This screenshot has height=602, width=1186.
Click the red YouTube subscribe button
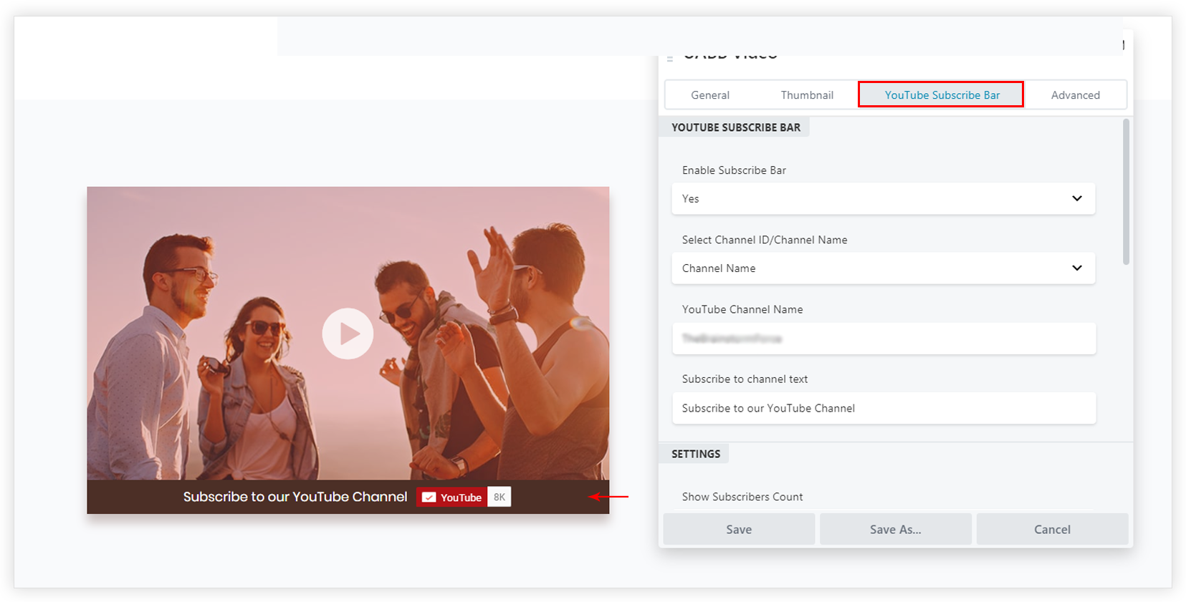point(452,497)
